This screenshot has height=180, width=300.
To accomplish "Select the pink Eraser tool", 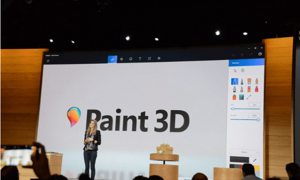I will click(249, 89).
